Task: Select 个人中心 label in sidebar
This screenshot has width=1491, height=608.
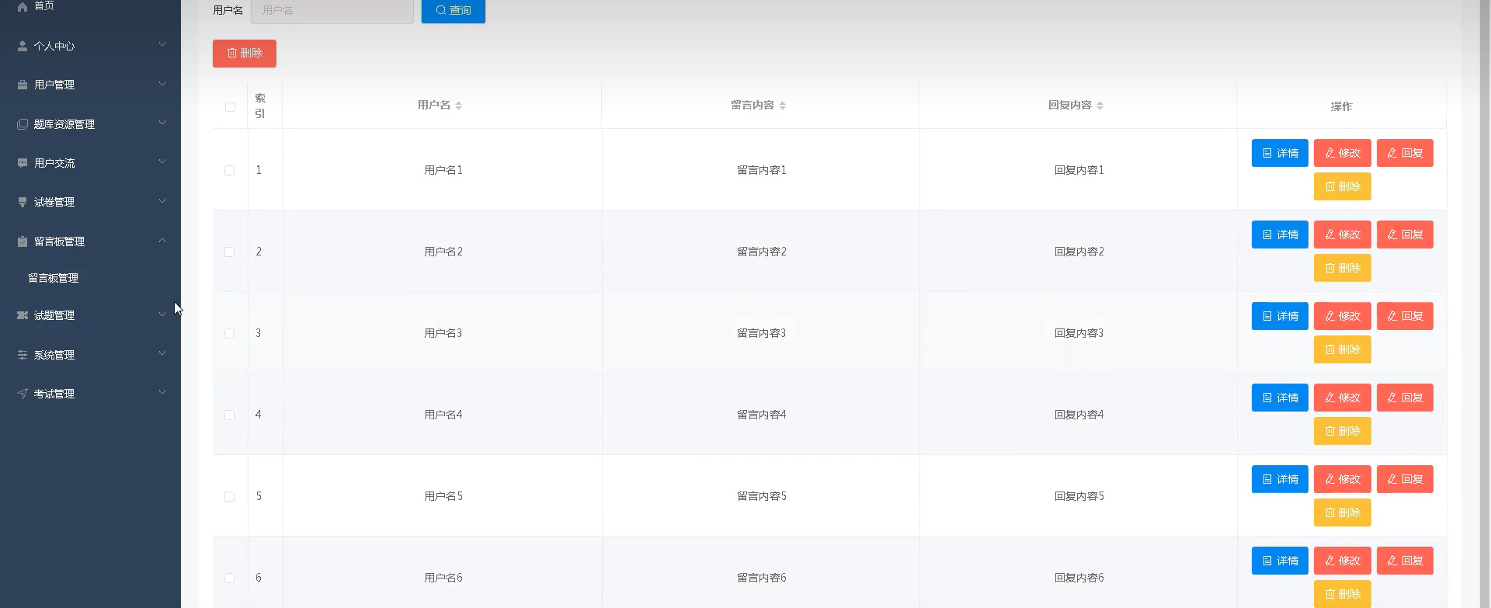Action: point(54,46)
